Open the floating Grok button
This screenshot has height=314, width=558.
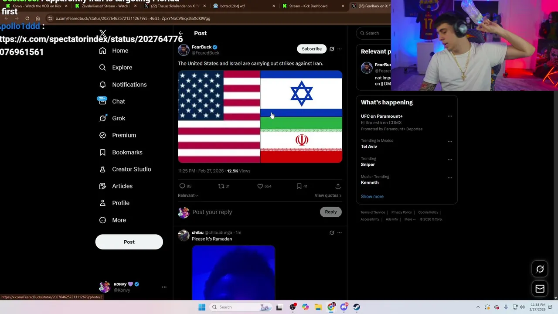[x=540, y=269]
